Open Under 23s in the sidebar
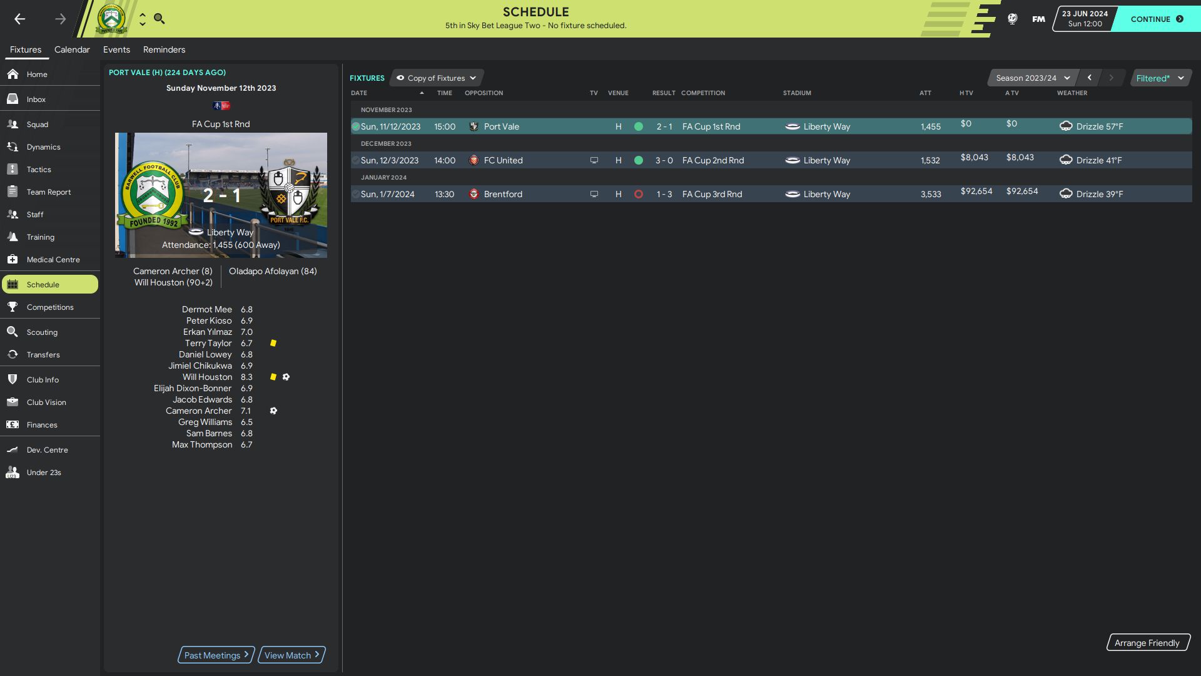Screen dimensions: 1201x676 pyautogui.click(x=50, y=472)
